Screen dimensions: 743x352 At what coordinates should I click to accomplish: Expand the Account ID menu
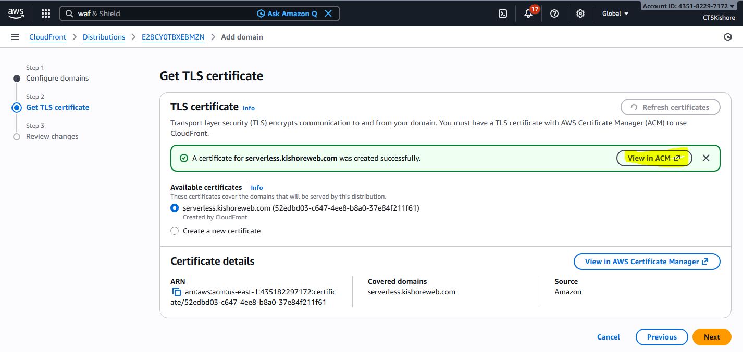point(688,6)
